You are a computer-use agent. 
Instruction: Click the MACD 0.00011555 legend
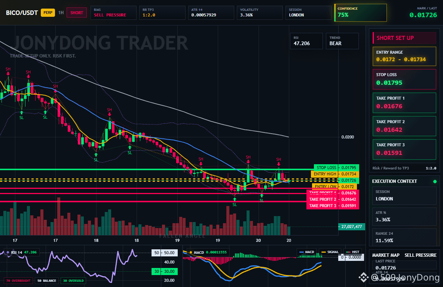click(x=208, y=252)
